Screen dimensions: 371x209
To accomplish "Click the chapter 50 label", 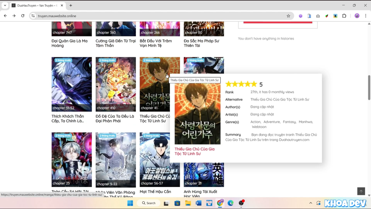I will (194, 33).
